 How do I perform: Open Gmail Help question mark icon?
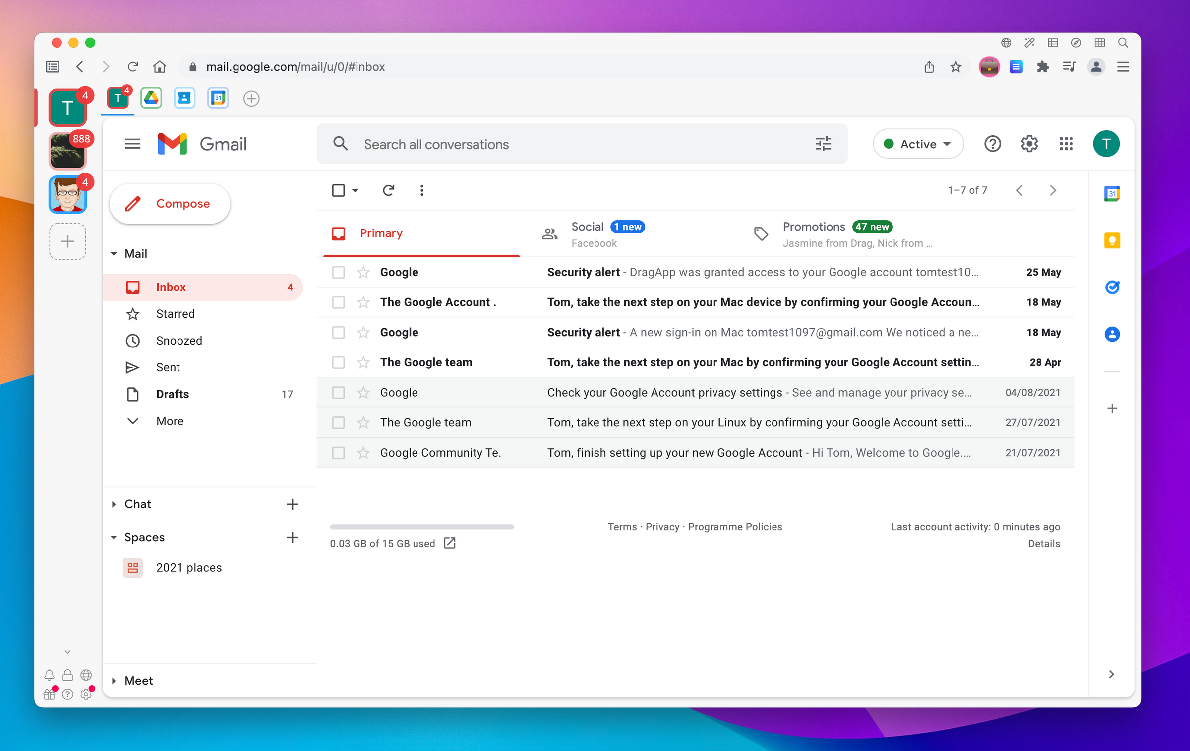click(992, 144)
